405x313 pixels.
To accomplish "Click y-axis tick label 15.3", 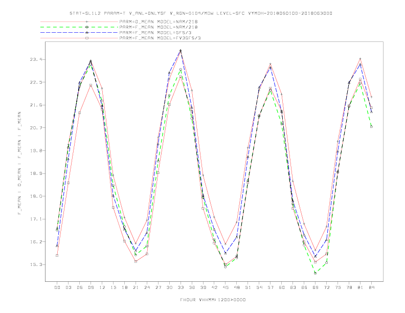I will click(x=36, y=264).
